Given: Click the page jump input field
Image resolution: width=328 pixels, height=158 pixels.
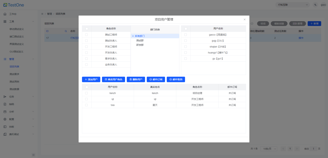Looking at the screenshot, I should 314,149.
